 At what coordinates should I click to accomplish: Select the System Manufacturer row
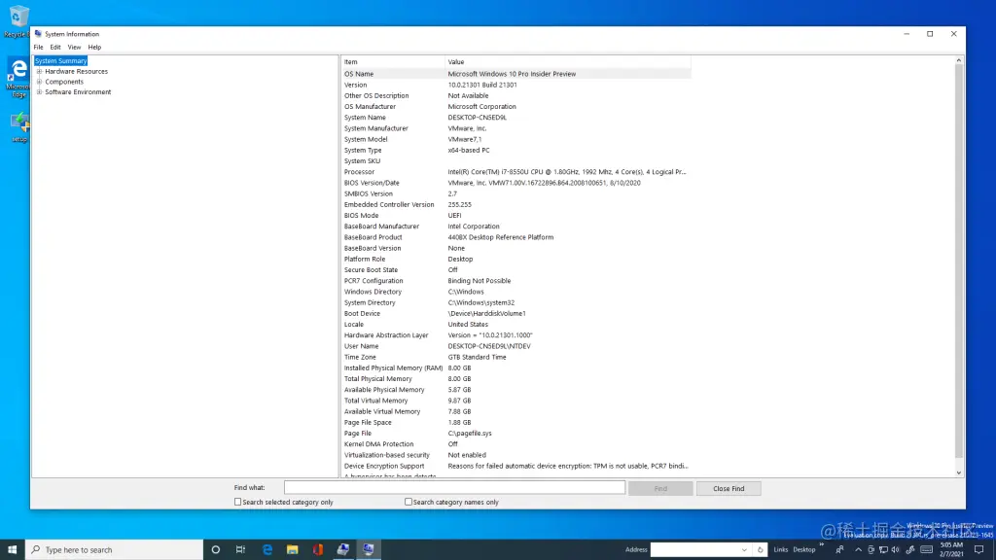(x=516, y=128)
